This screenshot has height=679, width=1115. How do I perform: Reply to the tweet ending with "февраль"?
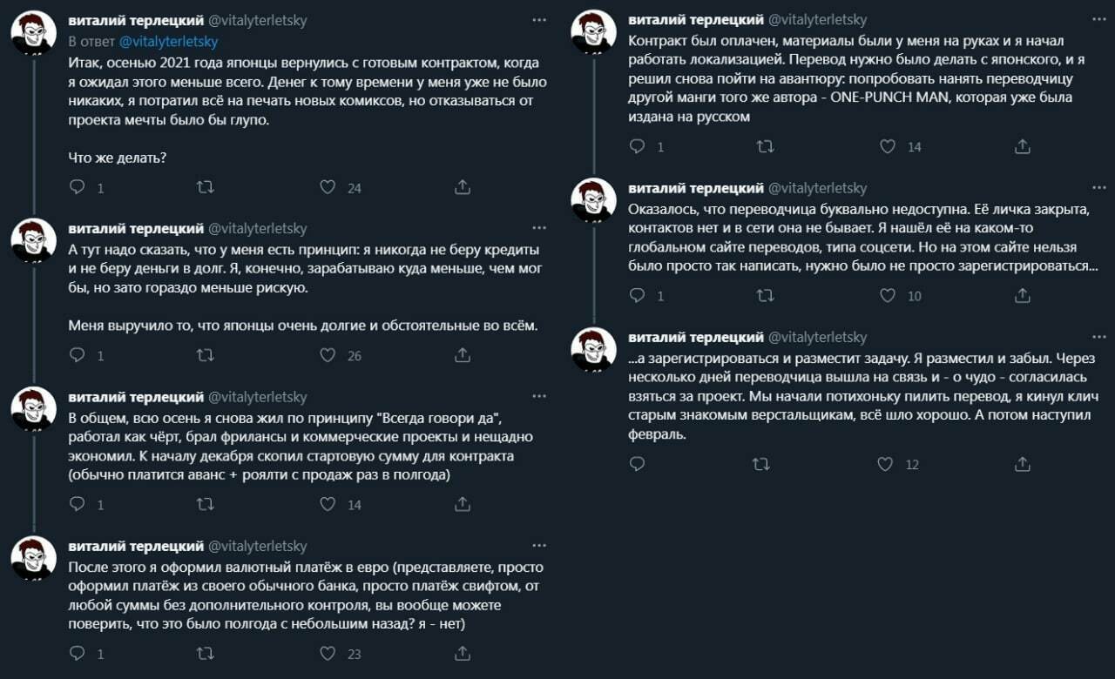click(638, 464)
